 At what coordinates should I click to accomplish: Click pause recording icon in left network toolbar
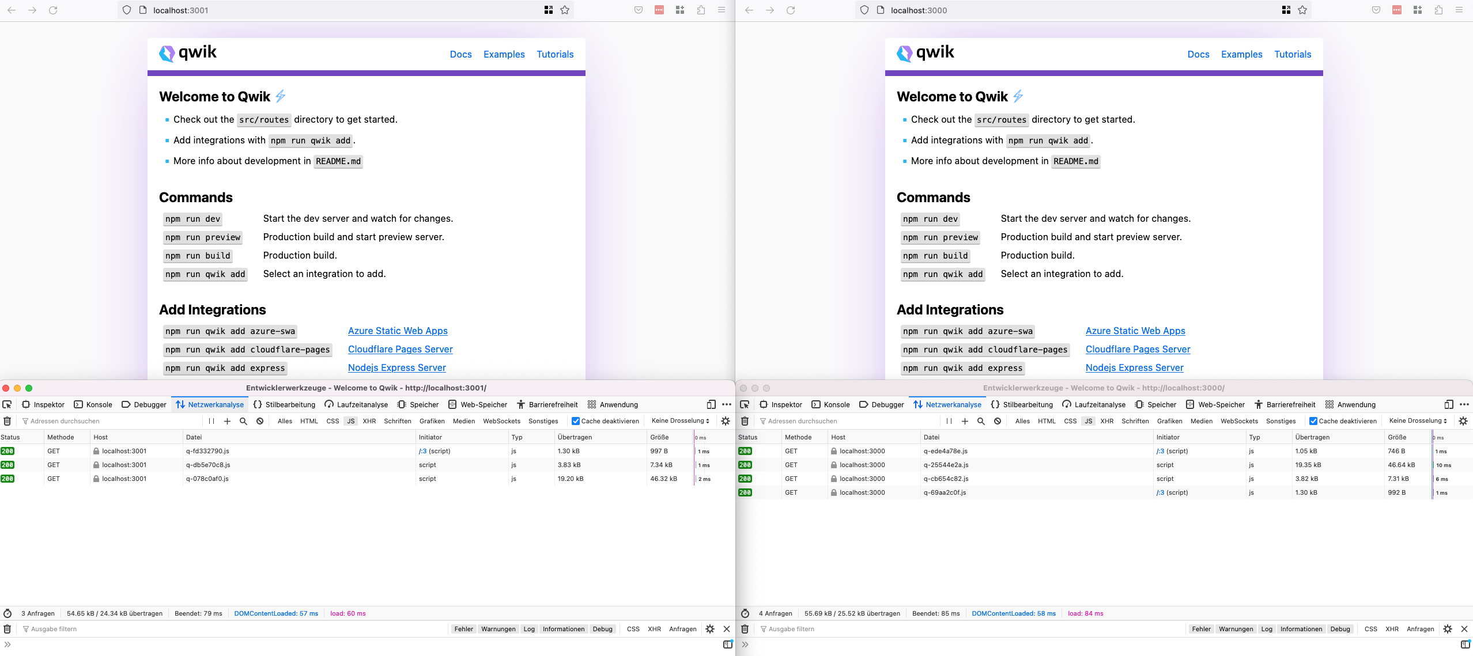(x=211, y=421)
